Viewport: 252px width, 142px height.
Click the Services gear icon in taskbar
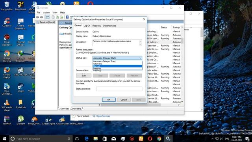(x=168, y=138)
